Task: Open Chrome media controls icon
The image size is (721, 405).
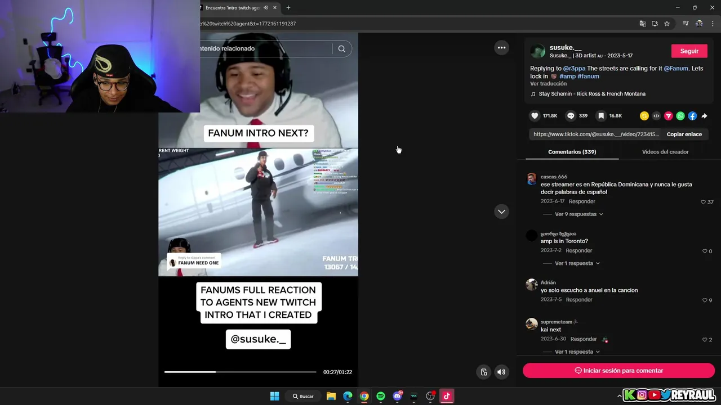Action: [686, 24]
